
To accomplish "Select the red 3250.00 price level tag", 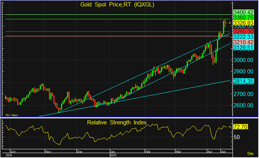I will coord(243,32).
